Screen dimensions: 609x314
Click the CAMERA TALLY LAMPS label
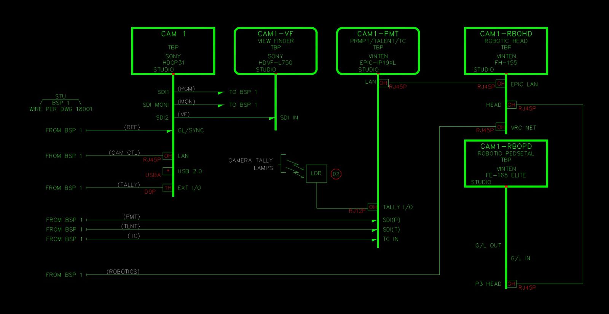pos(251,164)
